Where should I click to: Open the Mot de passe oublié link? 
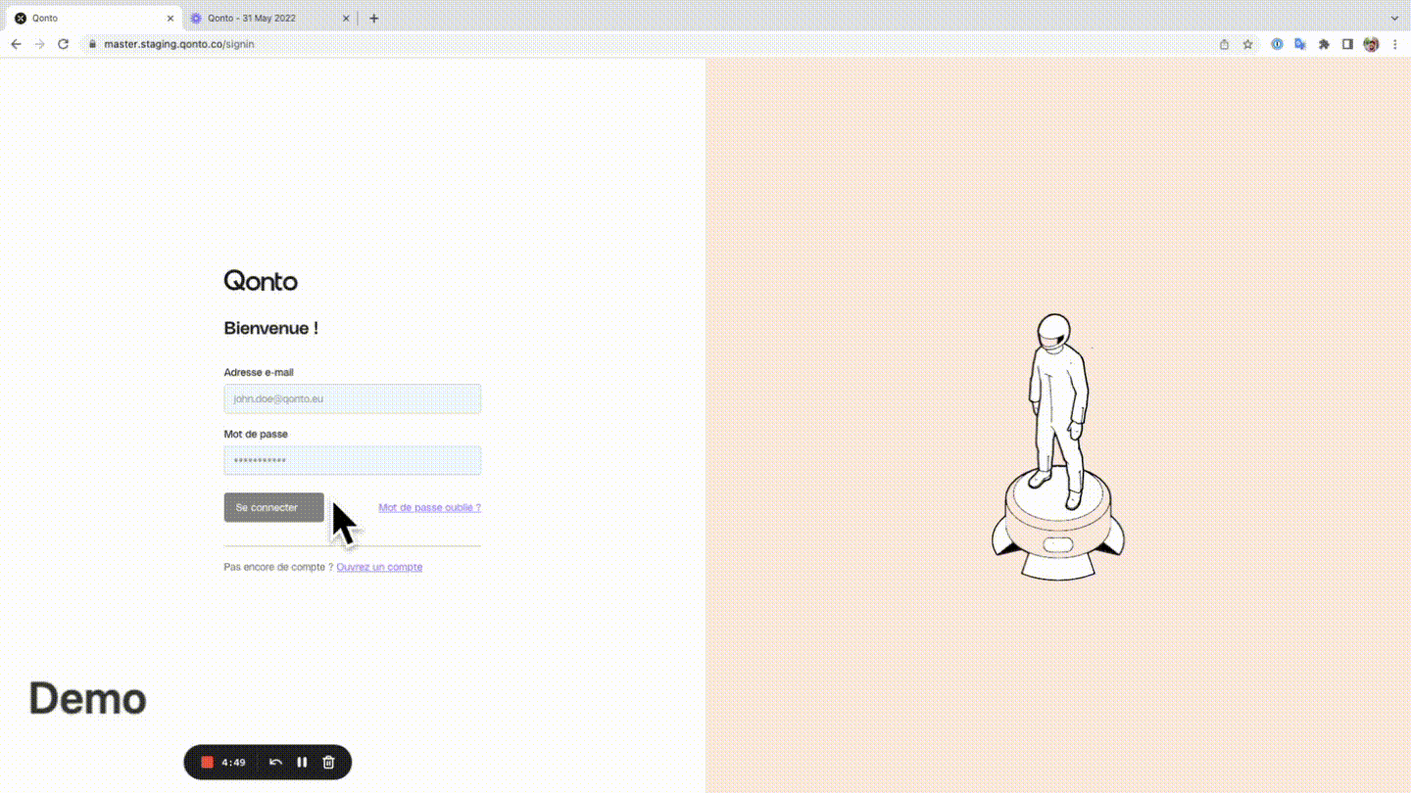click(429, 507)
